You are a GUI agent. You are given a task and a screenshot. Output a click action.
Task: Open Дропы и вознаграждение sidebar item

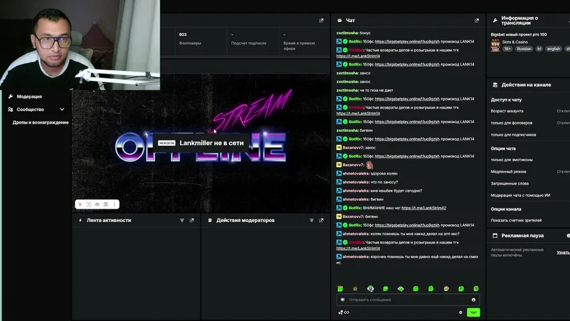[x=40, y=122]
